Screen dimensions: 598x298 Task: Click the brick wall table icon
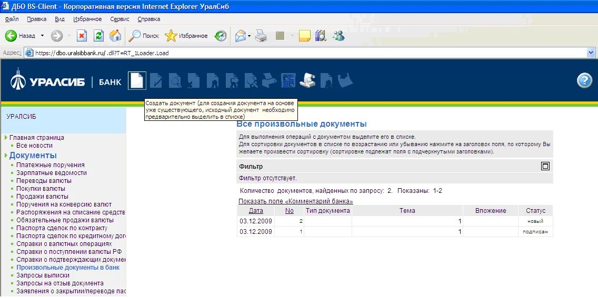click(x=288, y=80)
